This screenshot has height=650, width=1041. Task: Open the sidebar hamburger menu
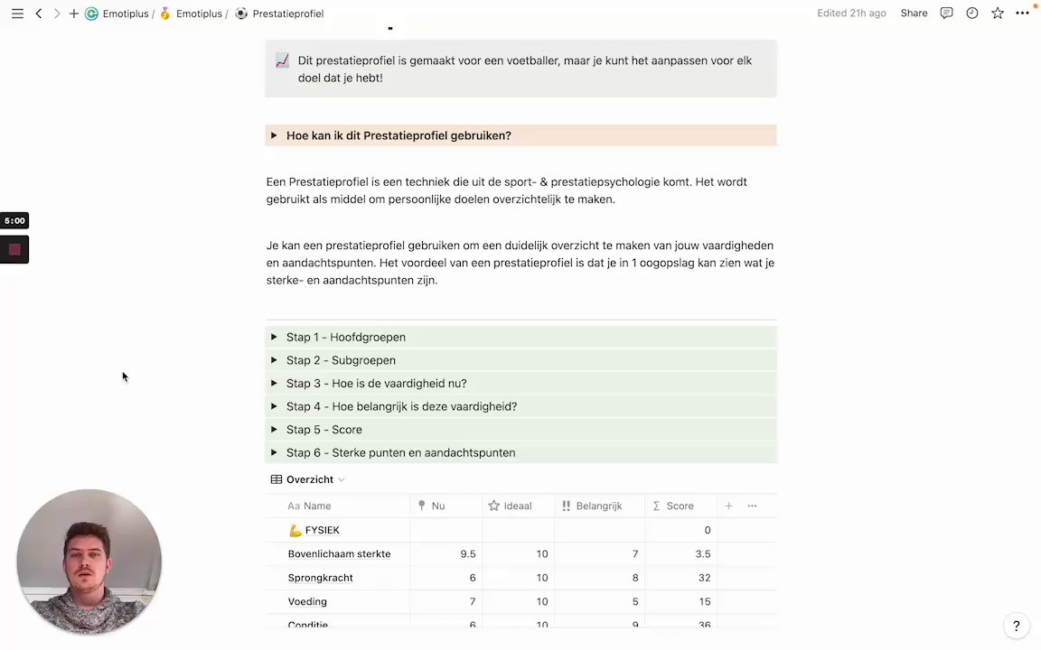17,14
